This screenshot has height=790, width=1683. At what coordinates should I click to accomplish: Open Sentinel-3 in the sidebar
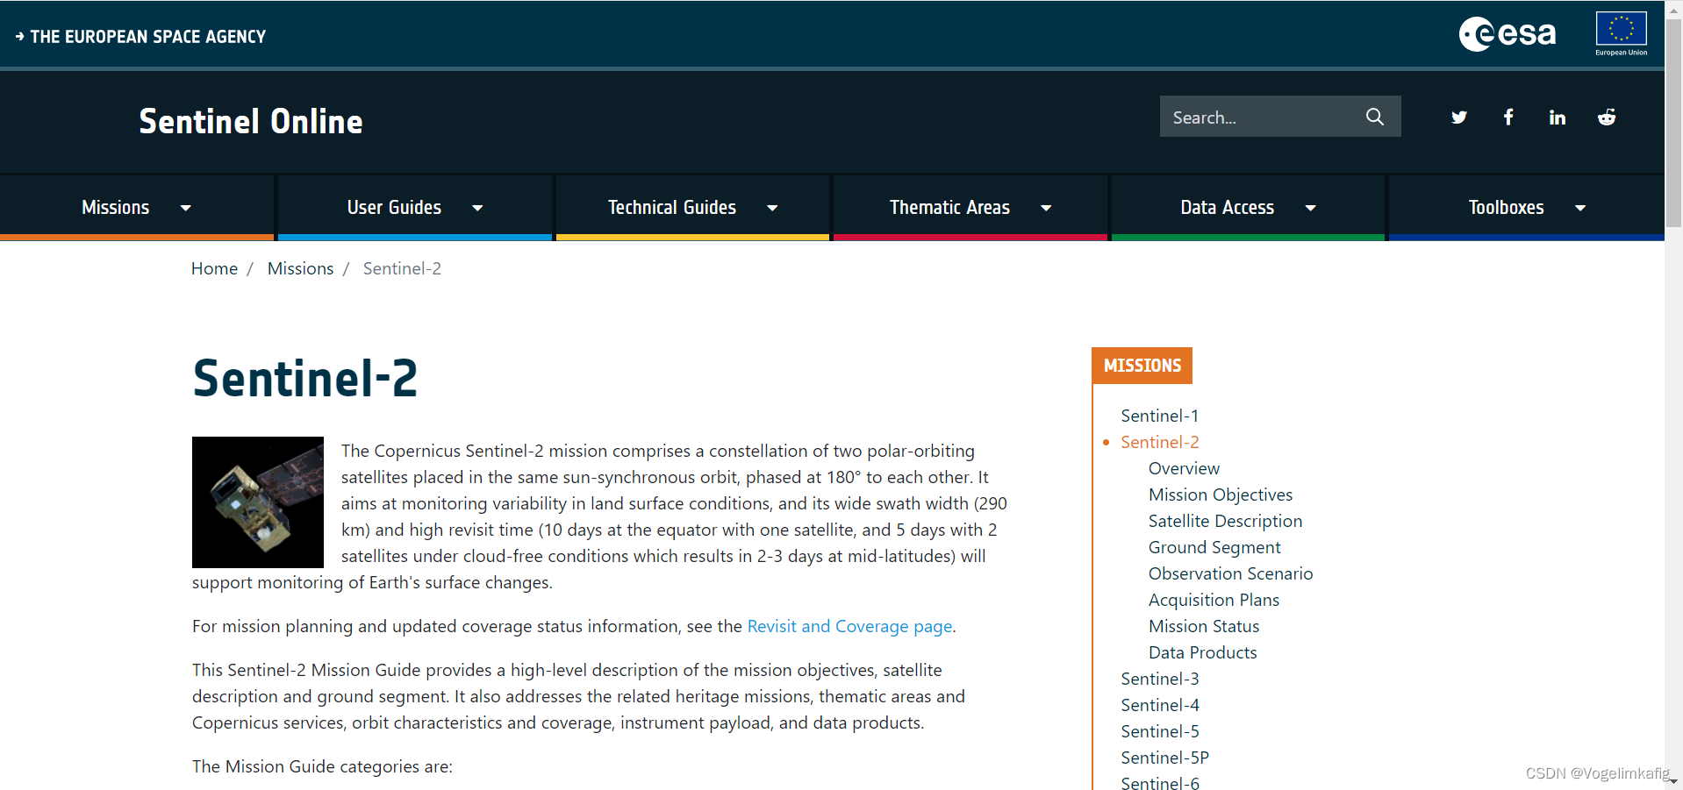click(x=1159, y=679)
